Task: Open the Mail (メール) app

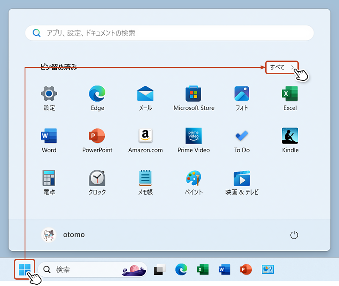Action: (145, 98)
